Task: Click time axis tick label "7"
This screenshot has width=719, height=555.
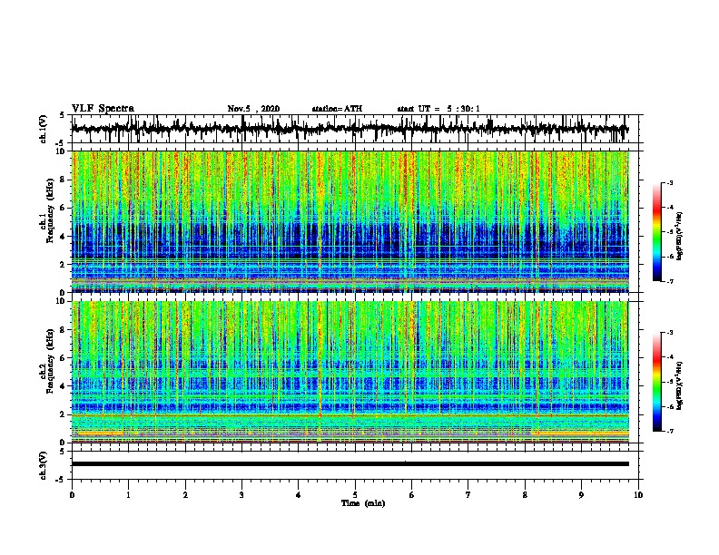Action: point(468,495)
